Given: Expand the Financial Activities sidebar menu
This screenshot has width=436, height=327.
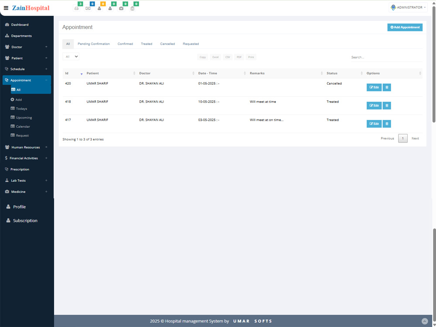Looking at the screenshot, I should (27, 158).
